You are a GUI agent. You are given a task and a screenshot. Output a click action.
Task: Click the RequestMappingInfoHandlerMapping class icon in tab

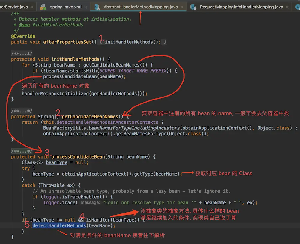click(193, 7)
